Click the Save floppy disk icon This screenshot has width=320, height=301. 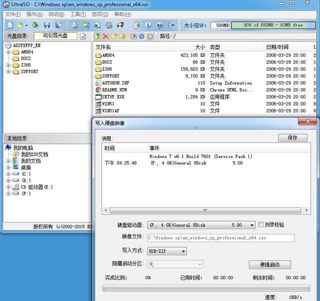[47, 25]
